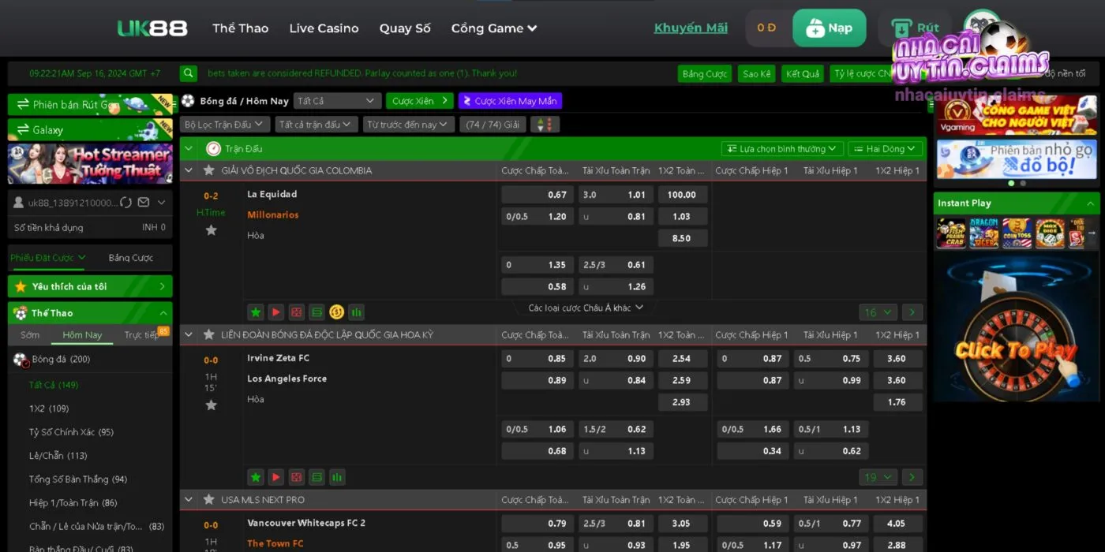Click the sort order arrows icon
Screen dimensions: 1105x552
point(545,125)
